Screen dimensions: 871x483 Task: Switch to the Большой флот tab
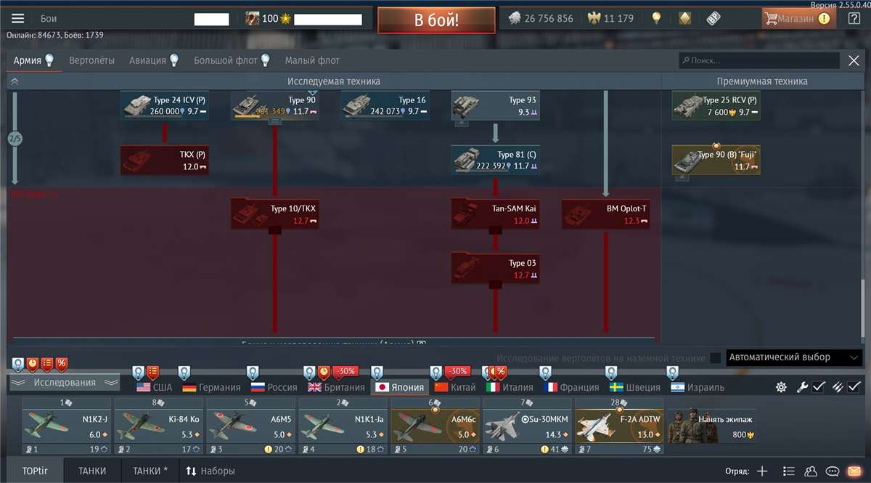pyautogui.click(x=232, y=60)
